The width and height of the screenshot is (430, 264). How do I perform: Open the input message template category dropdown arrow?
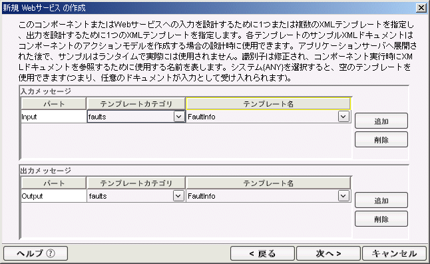pyautogui.click(x=179, y=117)
